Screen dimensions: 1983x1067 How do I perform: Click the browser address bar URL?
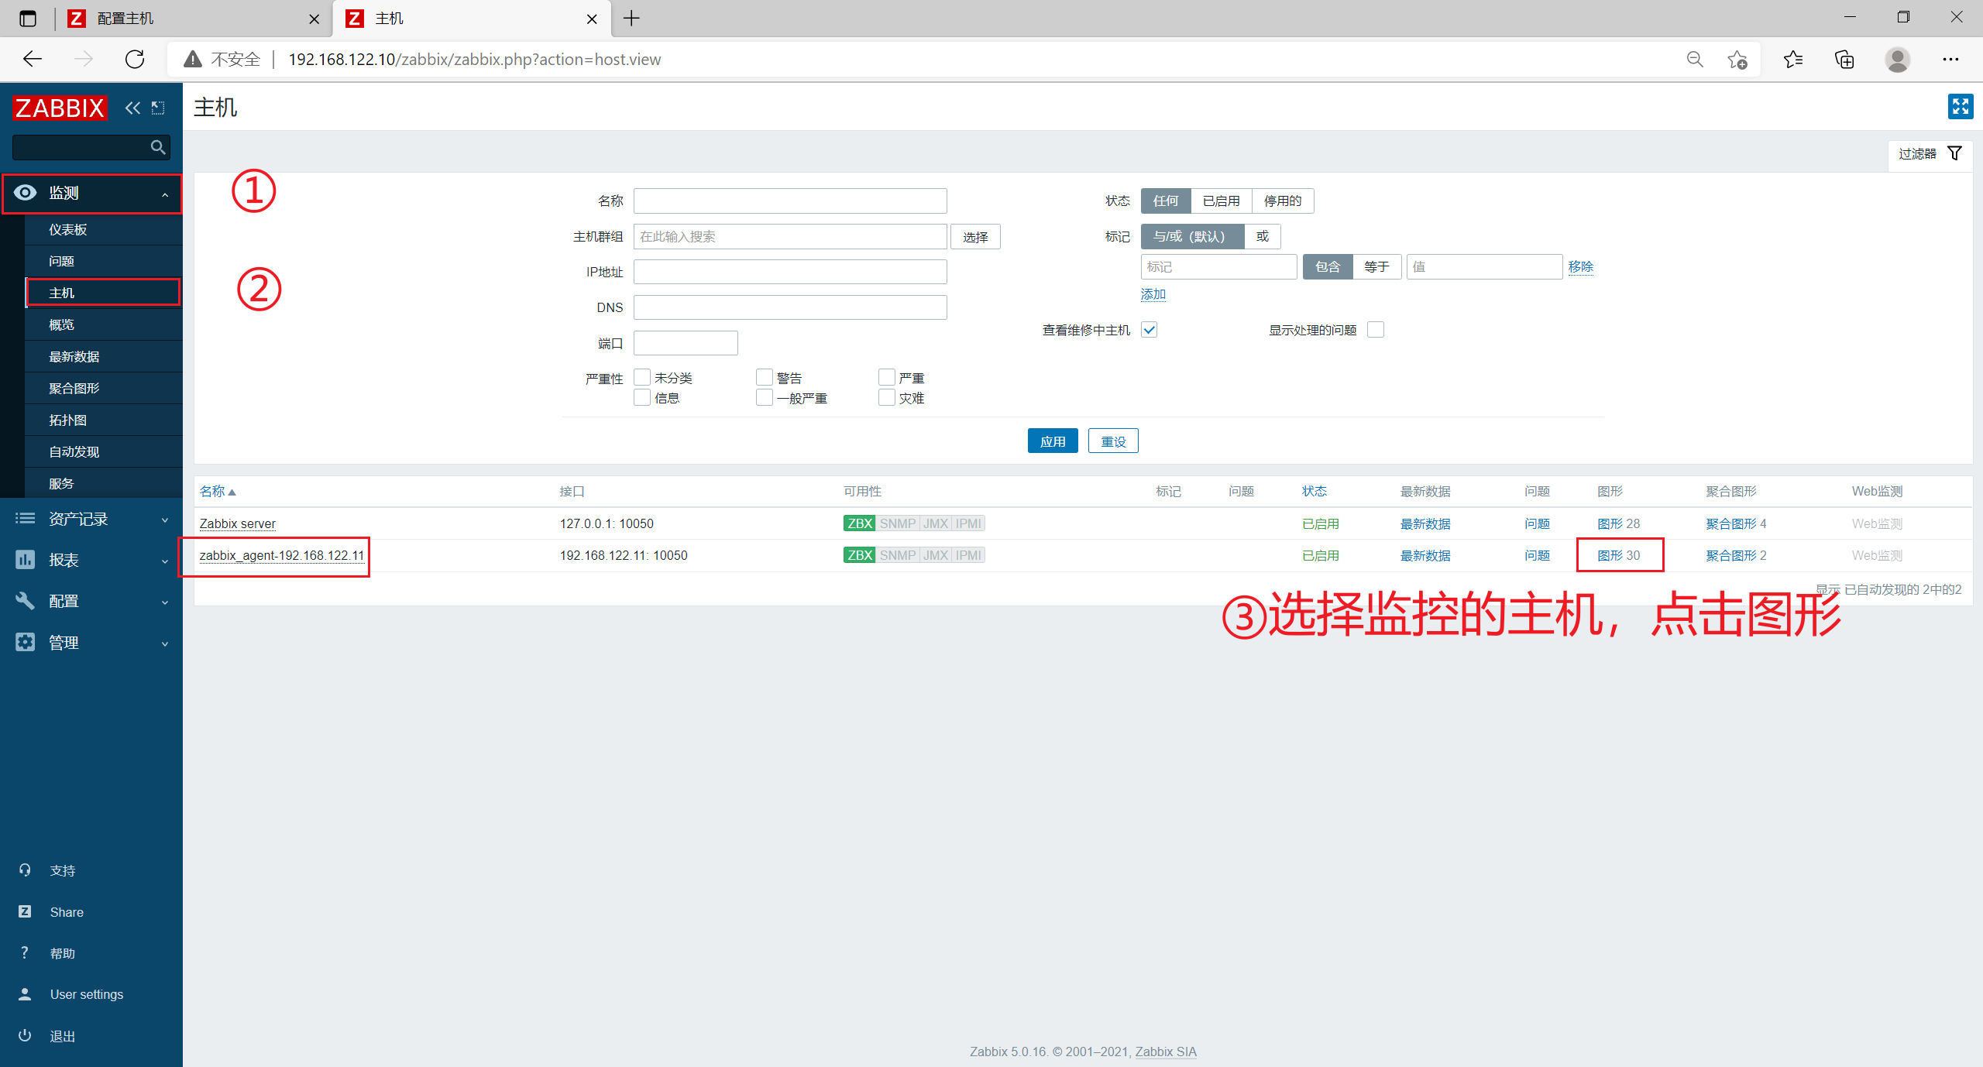click(x=474, y=59)
